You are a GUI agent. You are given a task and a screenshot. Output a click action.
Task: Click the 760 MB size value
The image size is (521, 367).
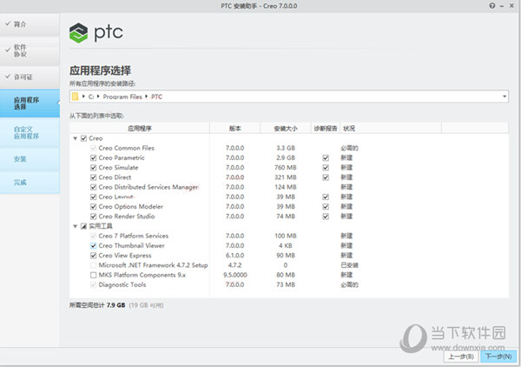(286, 168)
